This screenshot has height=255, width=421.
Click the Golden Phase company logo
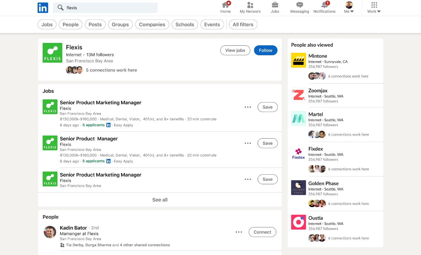(299, 188)
